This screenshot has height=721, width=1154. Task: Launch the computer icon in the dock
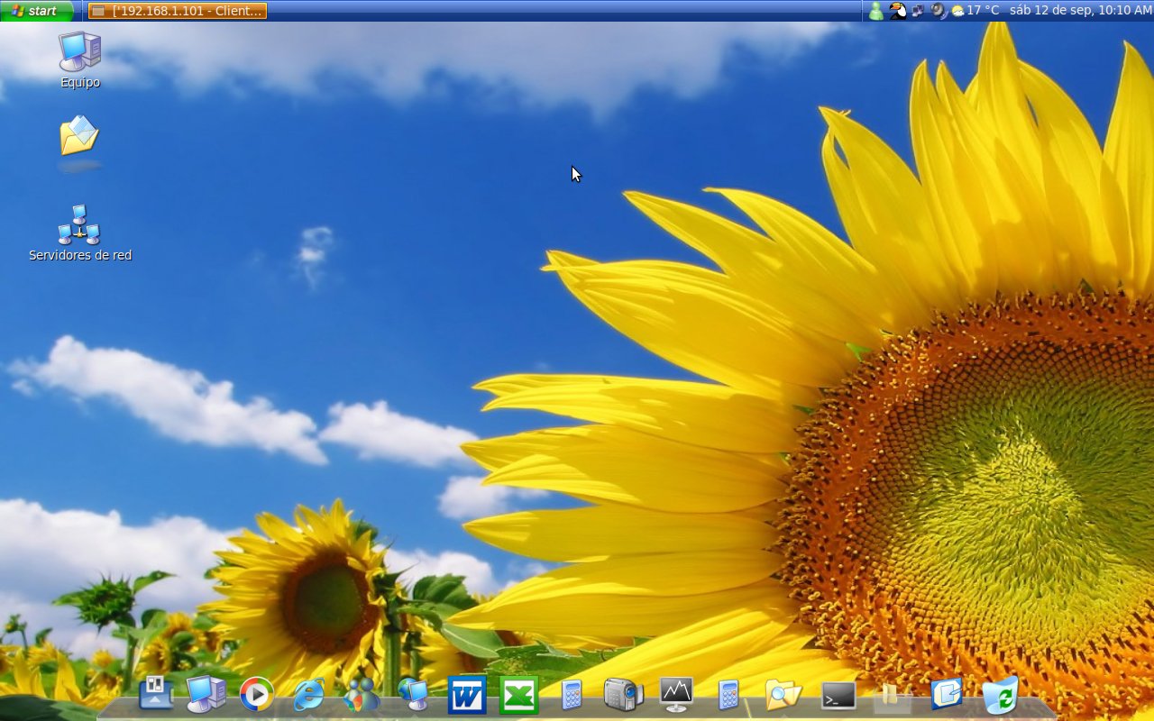coord(206,694)
